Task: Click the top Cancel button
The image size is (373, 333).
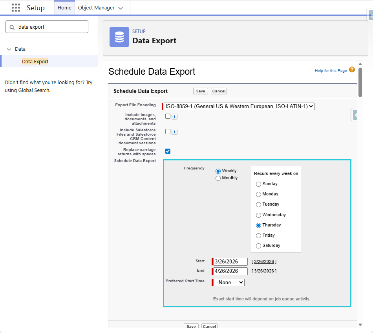Action: tap(219, 91)
